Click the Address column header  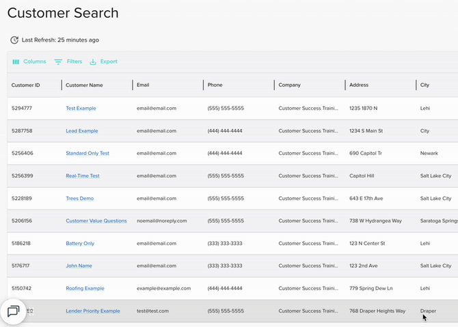[x=359, y=85]
